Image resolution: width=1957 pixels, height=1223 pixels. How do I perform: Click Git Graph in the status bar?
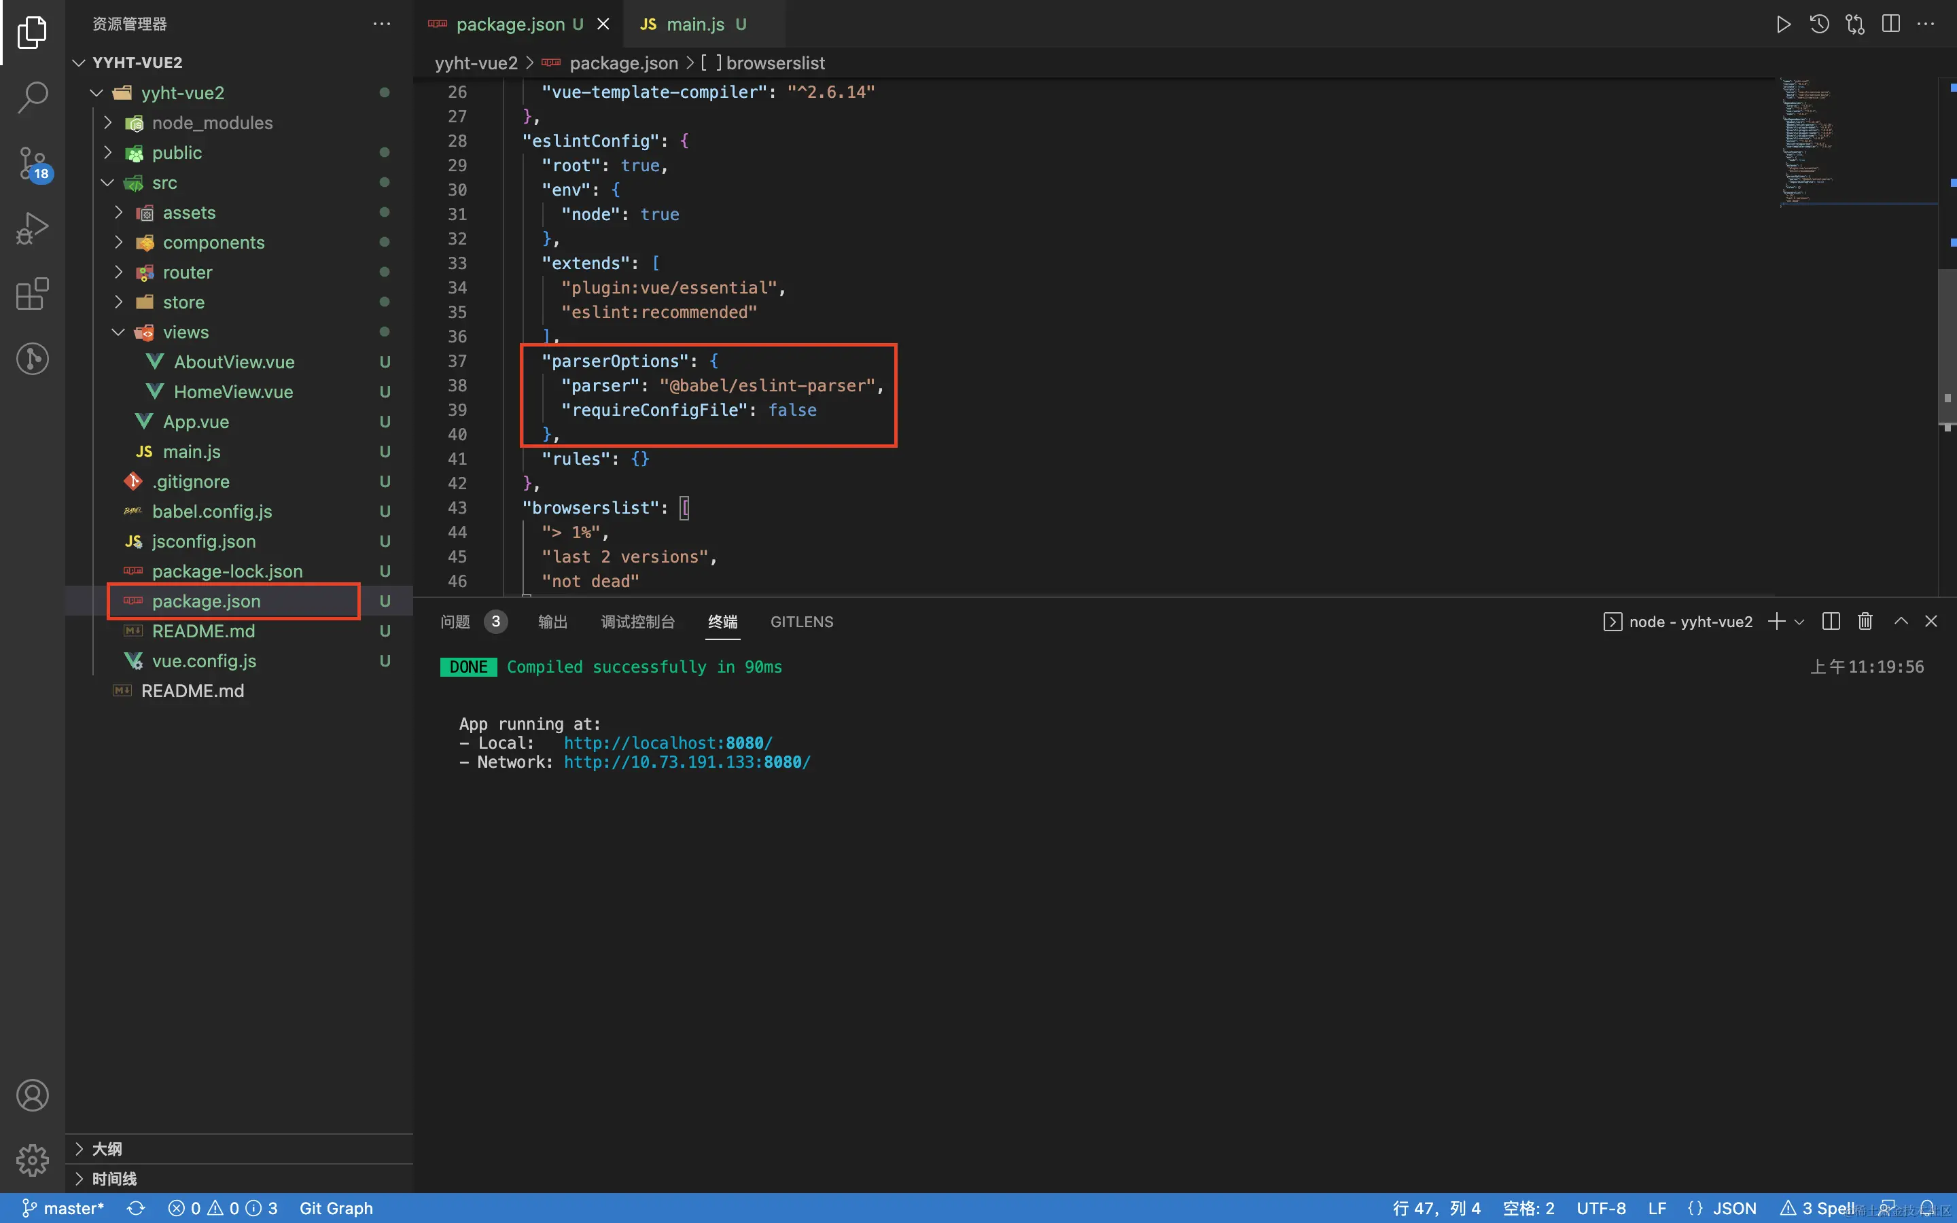(336, 1207)
